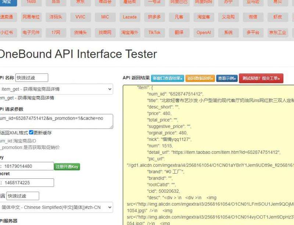The height and width of the screenshot is (225, 294).
Task: Click the "是否获取取促销价" promotion hint text
Action: point(41,148)
